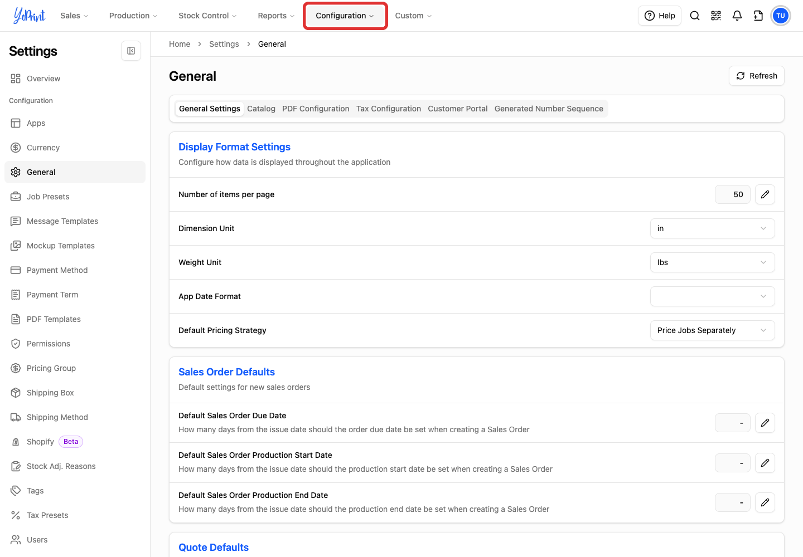
Task: Open the Configuration menu
Action: 345,16
